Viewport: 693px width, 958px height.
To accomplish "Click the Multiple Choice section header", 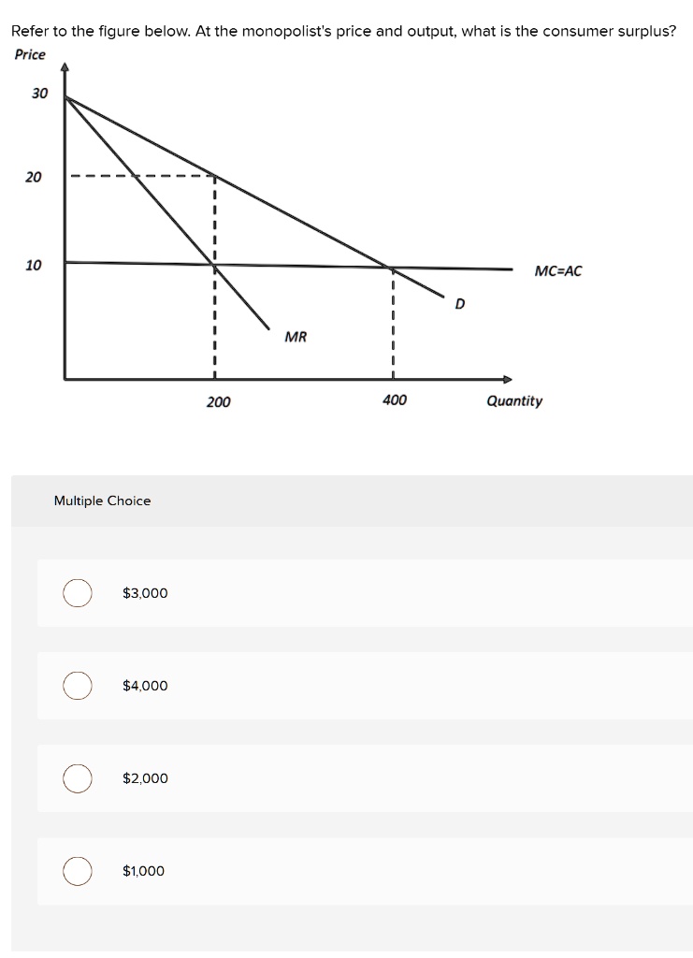I will [x=103, y=501].
